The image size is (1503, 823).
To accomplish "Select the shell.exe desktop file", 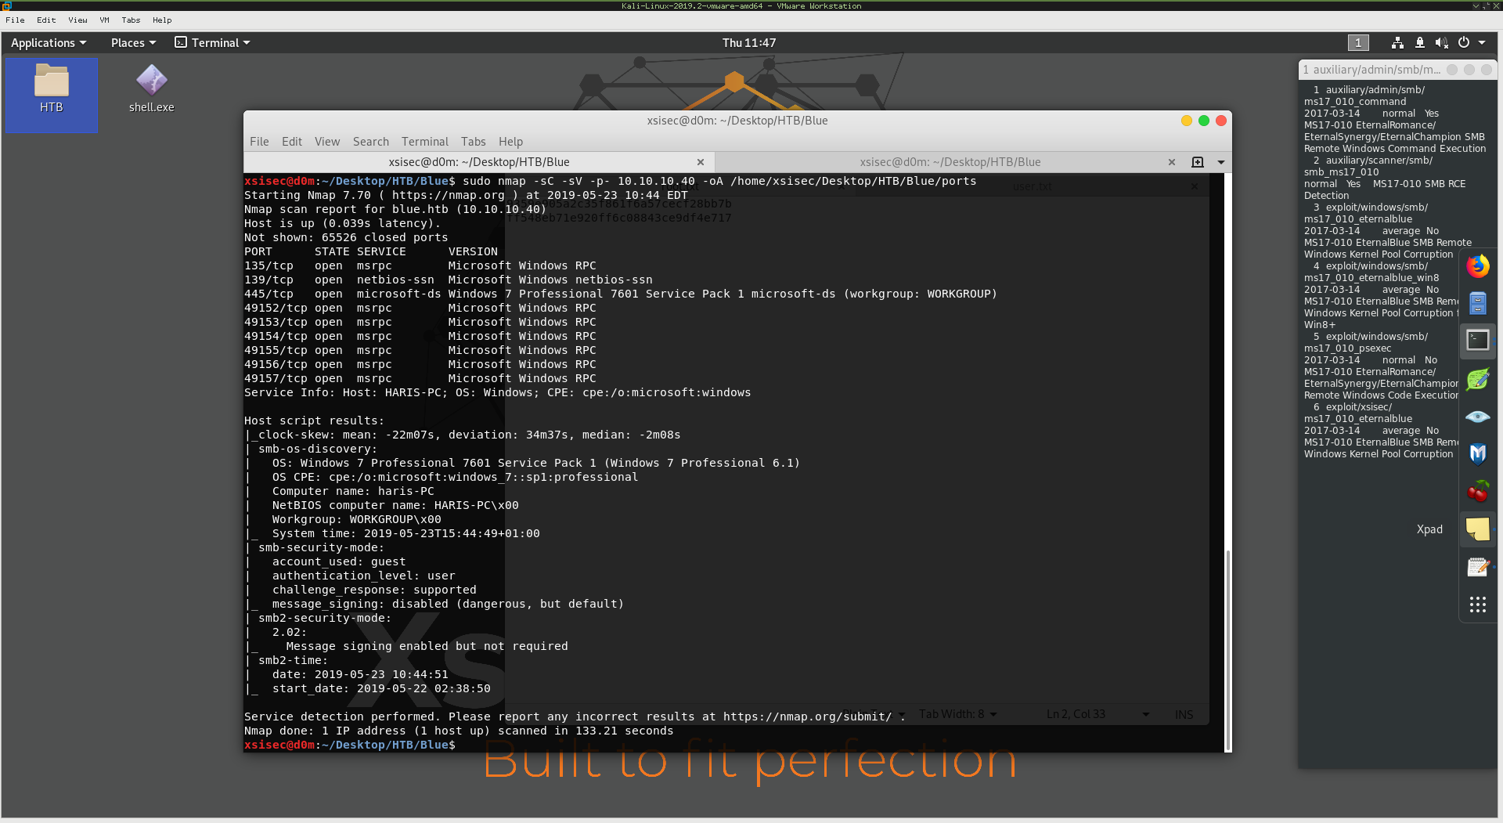I will [152, 89].
